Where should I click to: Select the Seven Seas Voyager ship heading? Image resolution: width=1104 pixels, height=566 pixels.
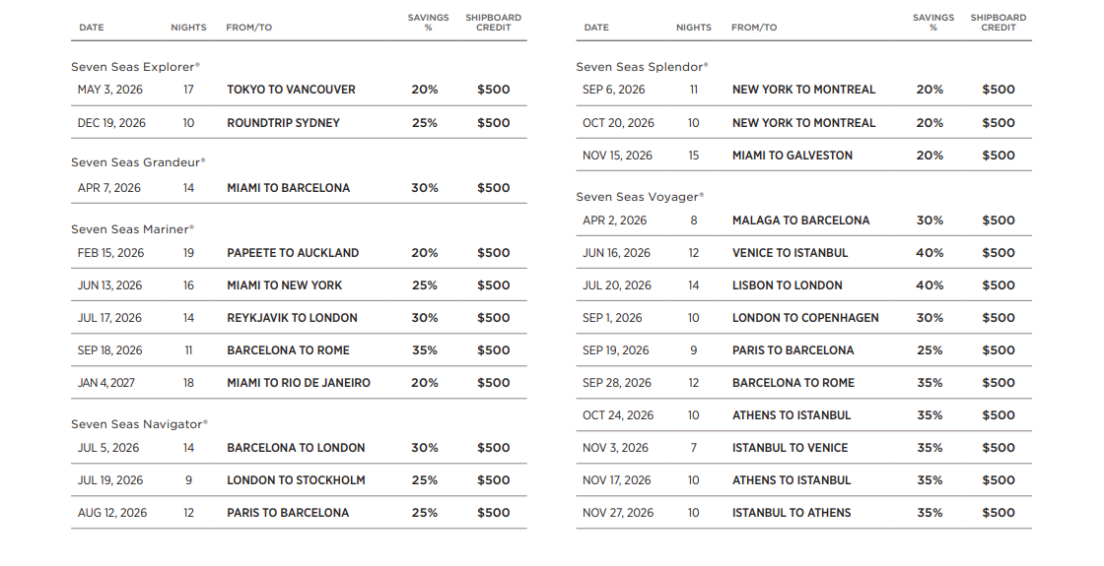[x=640, y=197]
